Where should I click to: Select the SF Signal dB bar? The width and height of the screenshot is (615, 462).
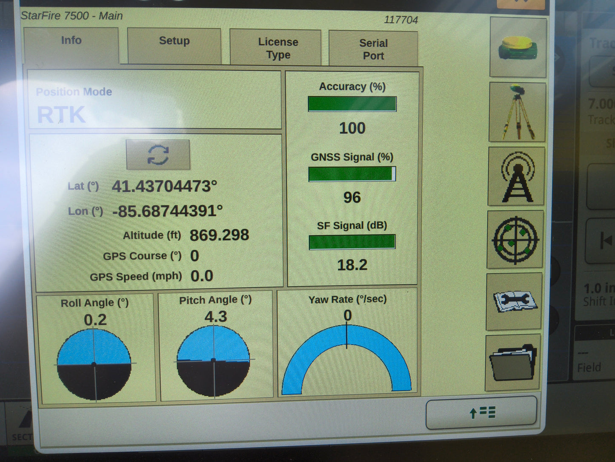(x=352, y=242)
